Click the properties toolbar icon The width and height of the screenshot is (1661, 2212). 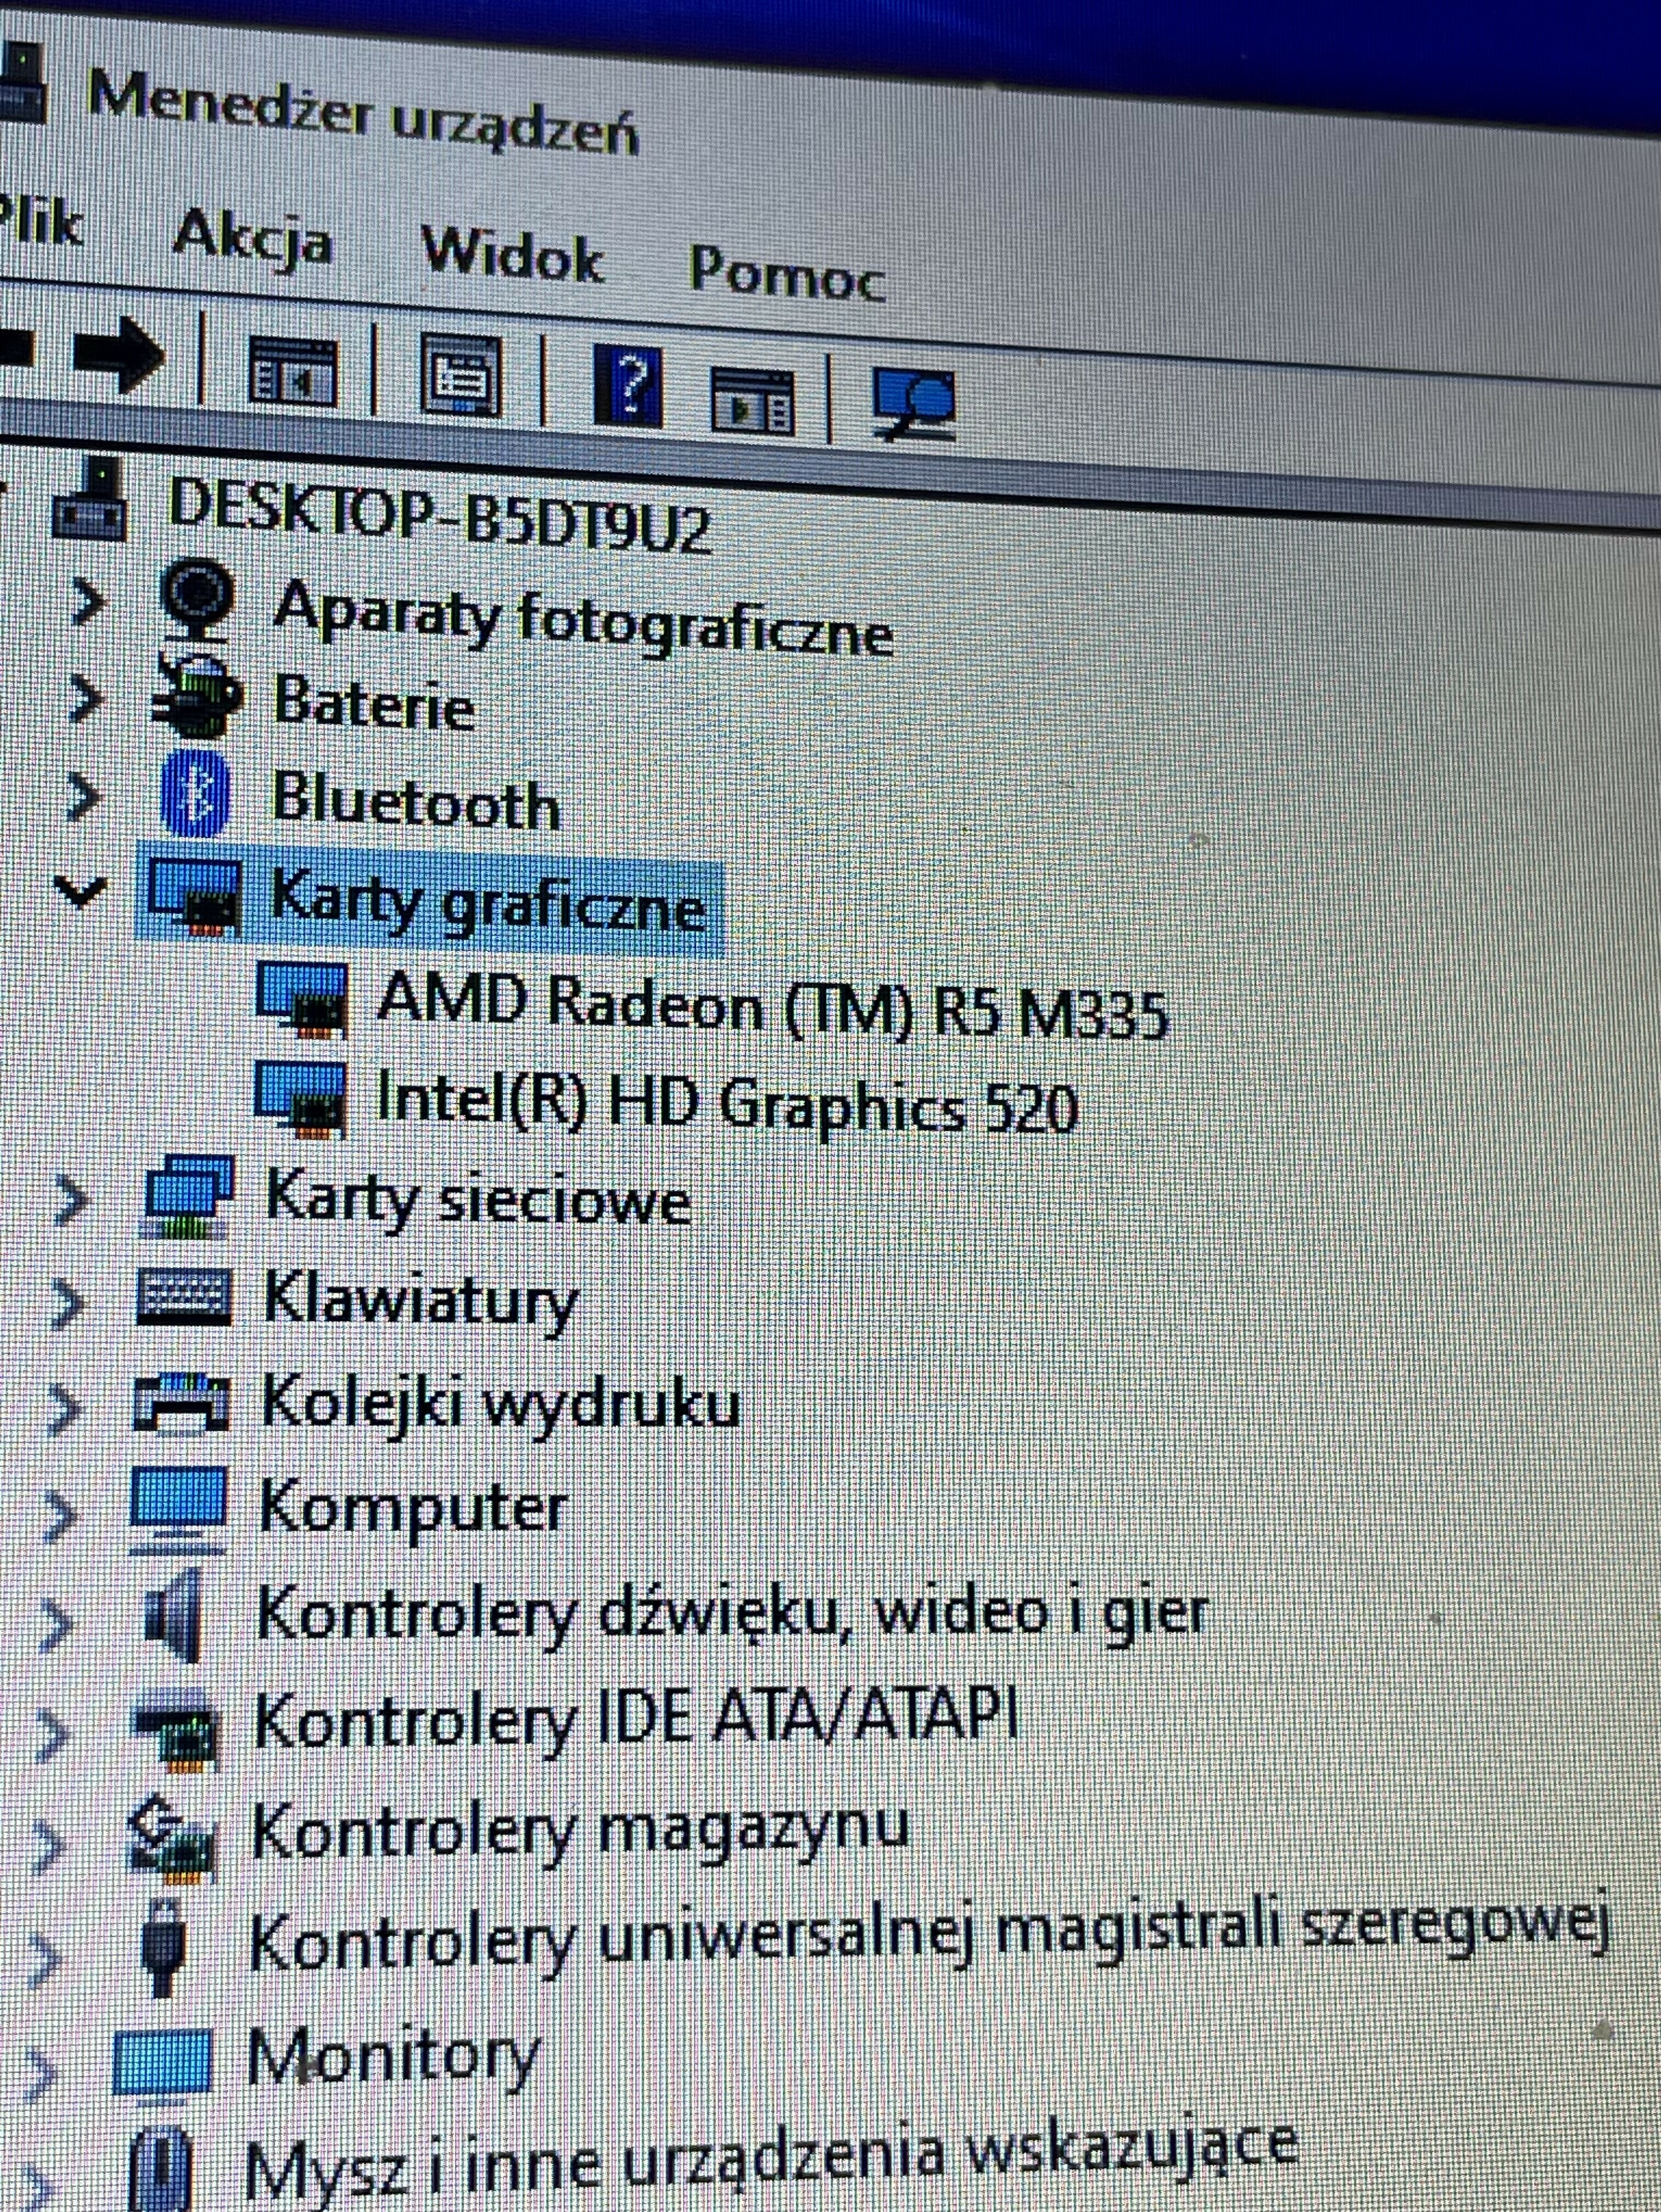point(461,375)
